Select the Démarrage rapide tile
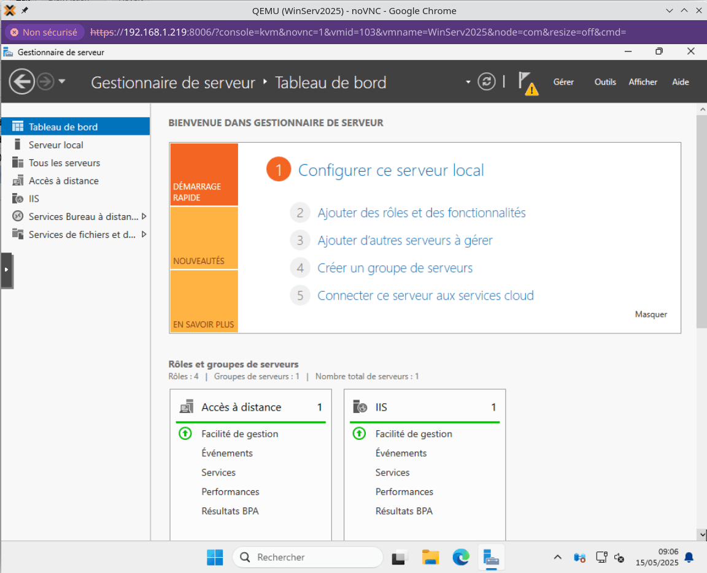Screen dimensions: 707x573 (204, 175)
